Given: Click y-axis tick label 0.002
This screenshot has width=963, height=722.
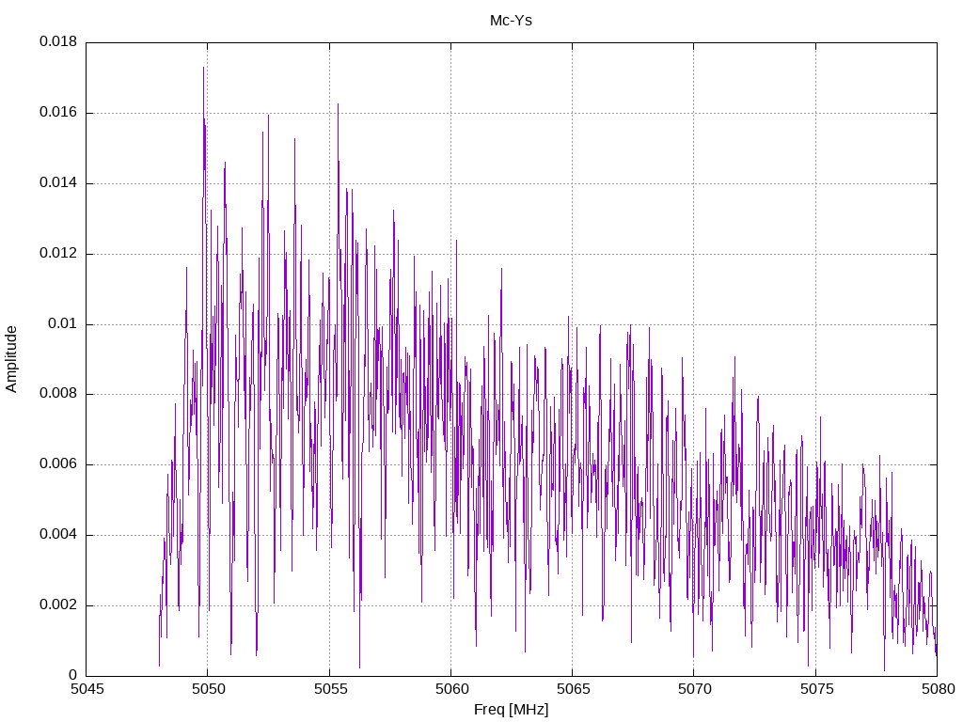Looking at the screenshot, I should tap(58, 605).
